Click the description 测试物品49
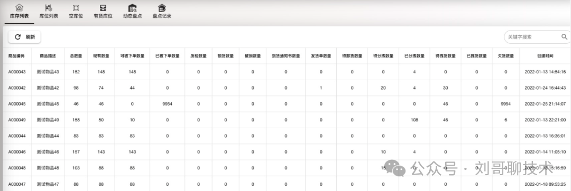 pyautogui.click(x=48, y=120)
